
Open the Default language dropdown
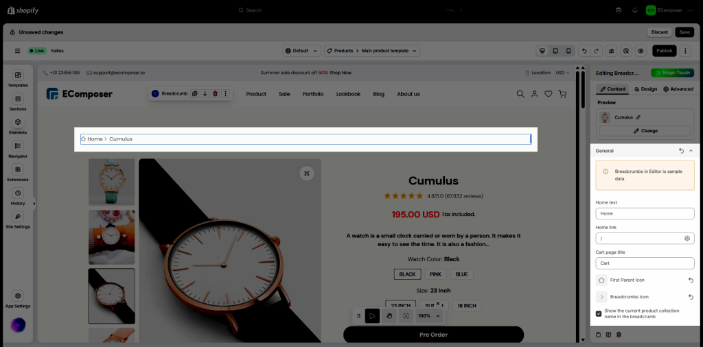click(x=302, y=51)
